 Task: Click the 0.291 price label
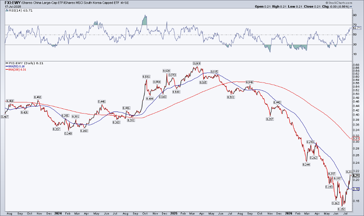point(311,142)
